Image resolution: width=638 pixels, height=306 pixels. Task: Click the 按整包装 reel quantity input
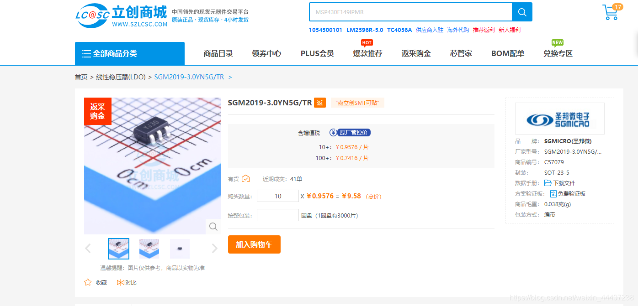278,215
